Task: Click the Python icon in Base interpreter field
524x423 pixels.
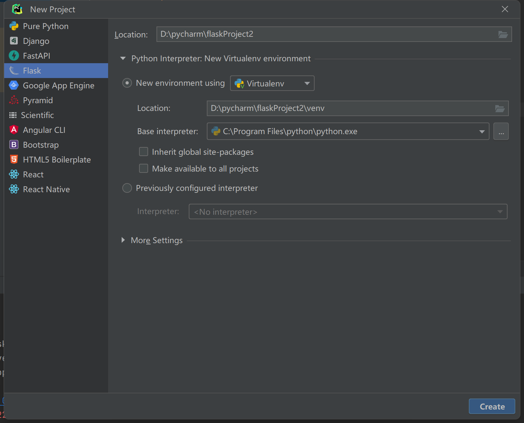Action: [216, 131]
